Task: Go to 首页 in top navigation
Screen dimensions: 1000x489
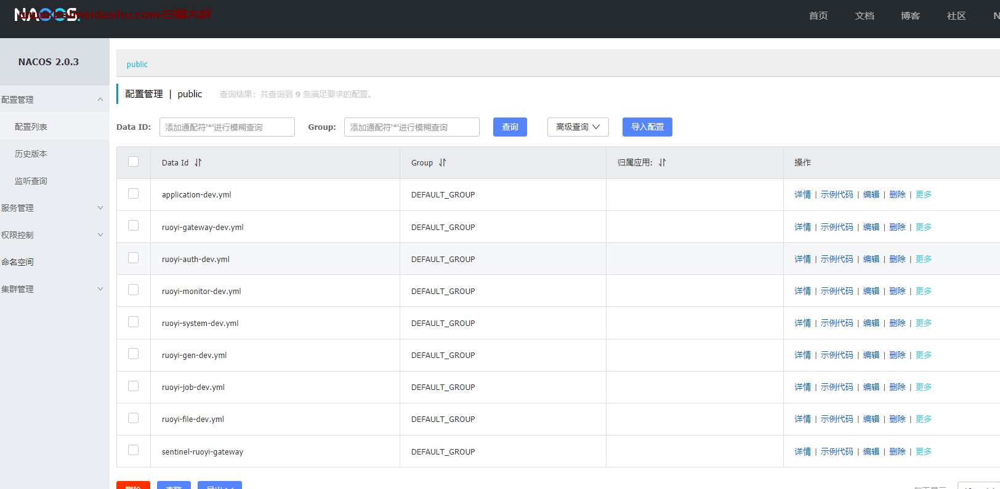Action: (x=818, y=15)
